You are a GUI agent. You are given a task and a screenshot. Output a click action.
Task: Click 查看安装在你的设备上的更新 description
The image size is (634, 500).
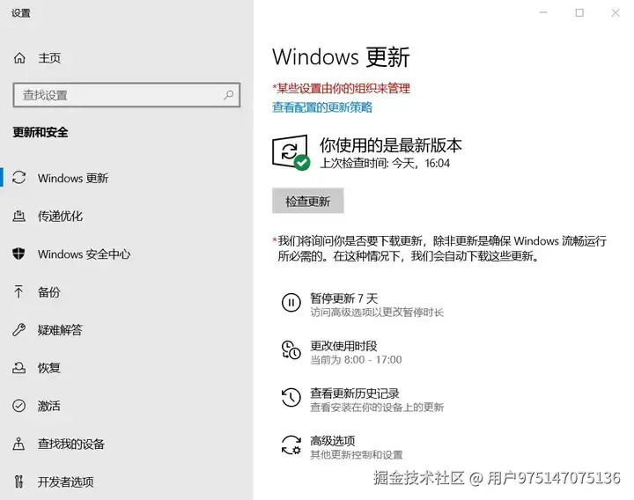377,407
